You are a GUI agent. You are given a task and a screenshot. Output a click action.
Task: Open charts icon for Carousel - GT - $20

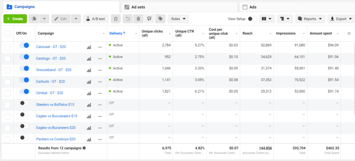pyautogui.click(x=89, y=47)
